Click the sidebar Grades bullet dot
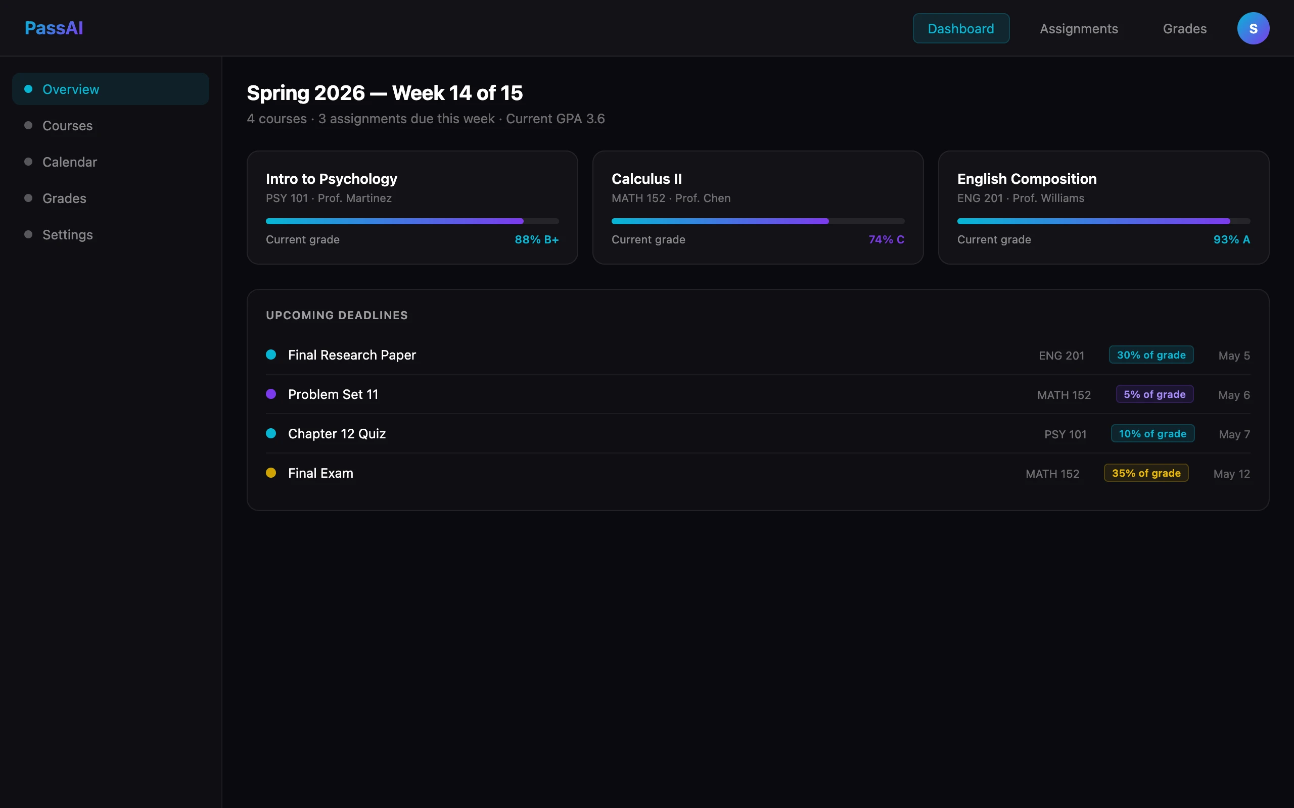Image resolution: width=1294 pixels, height=808 pixels. tap(28, 198)
